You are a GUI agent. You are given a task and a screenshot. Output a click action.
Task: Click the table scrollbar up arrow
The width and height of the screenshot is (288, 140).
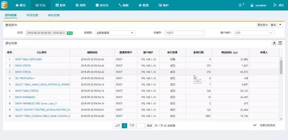pos(281,58)
